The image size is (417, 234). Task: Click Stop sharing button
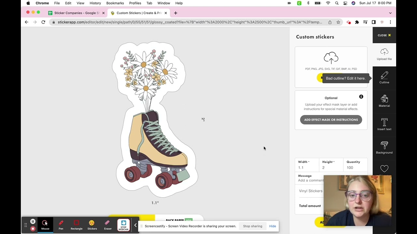click(x=252, y=226)
